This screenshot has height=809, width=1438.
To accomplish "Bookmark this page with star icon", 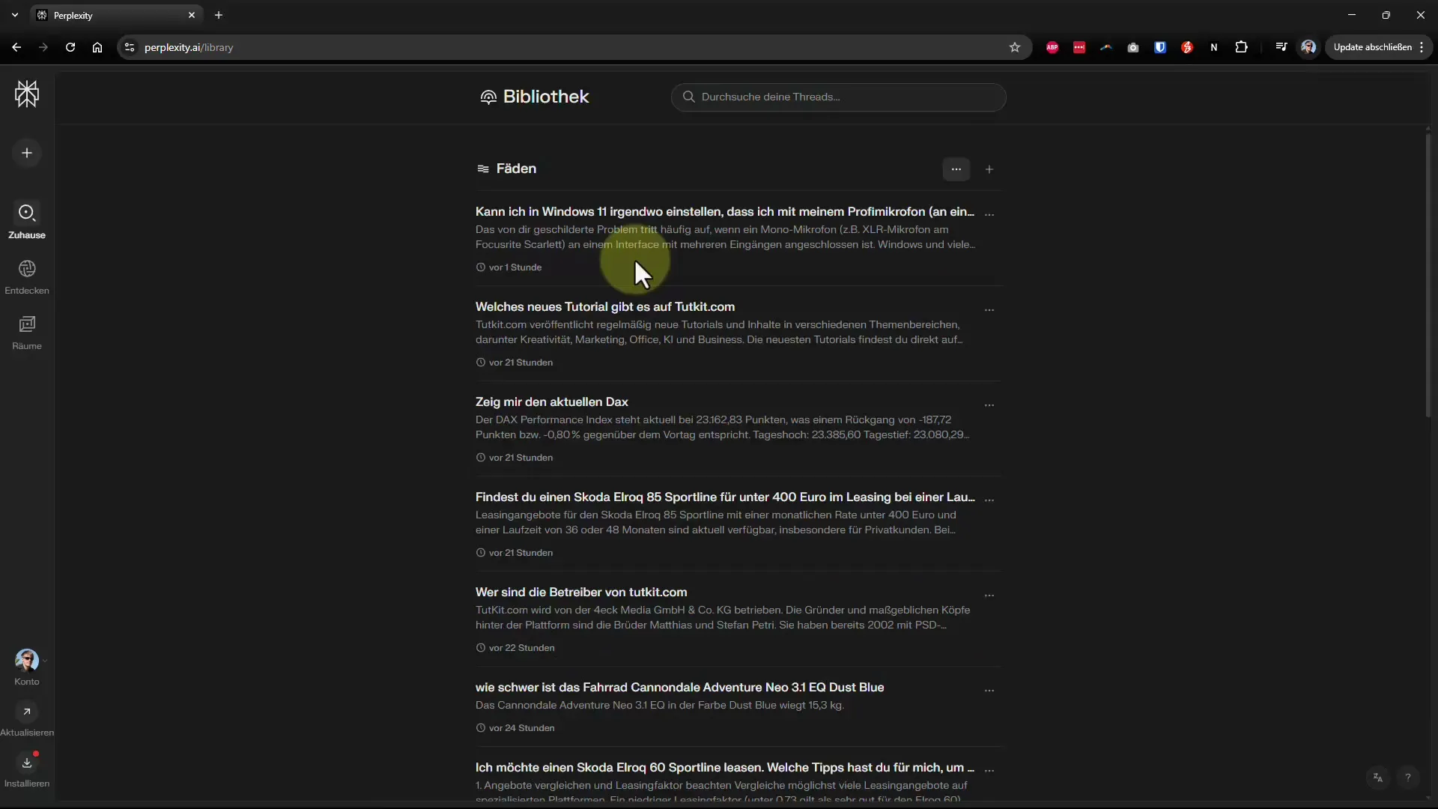I will coord(1015,47).
